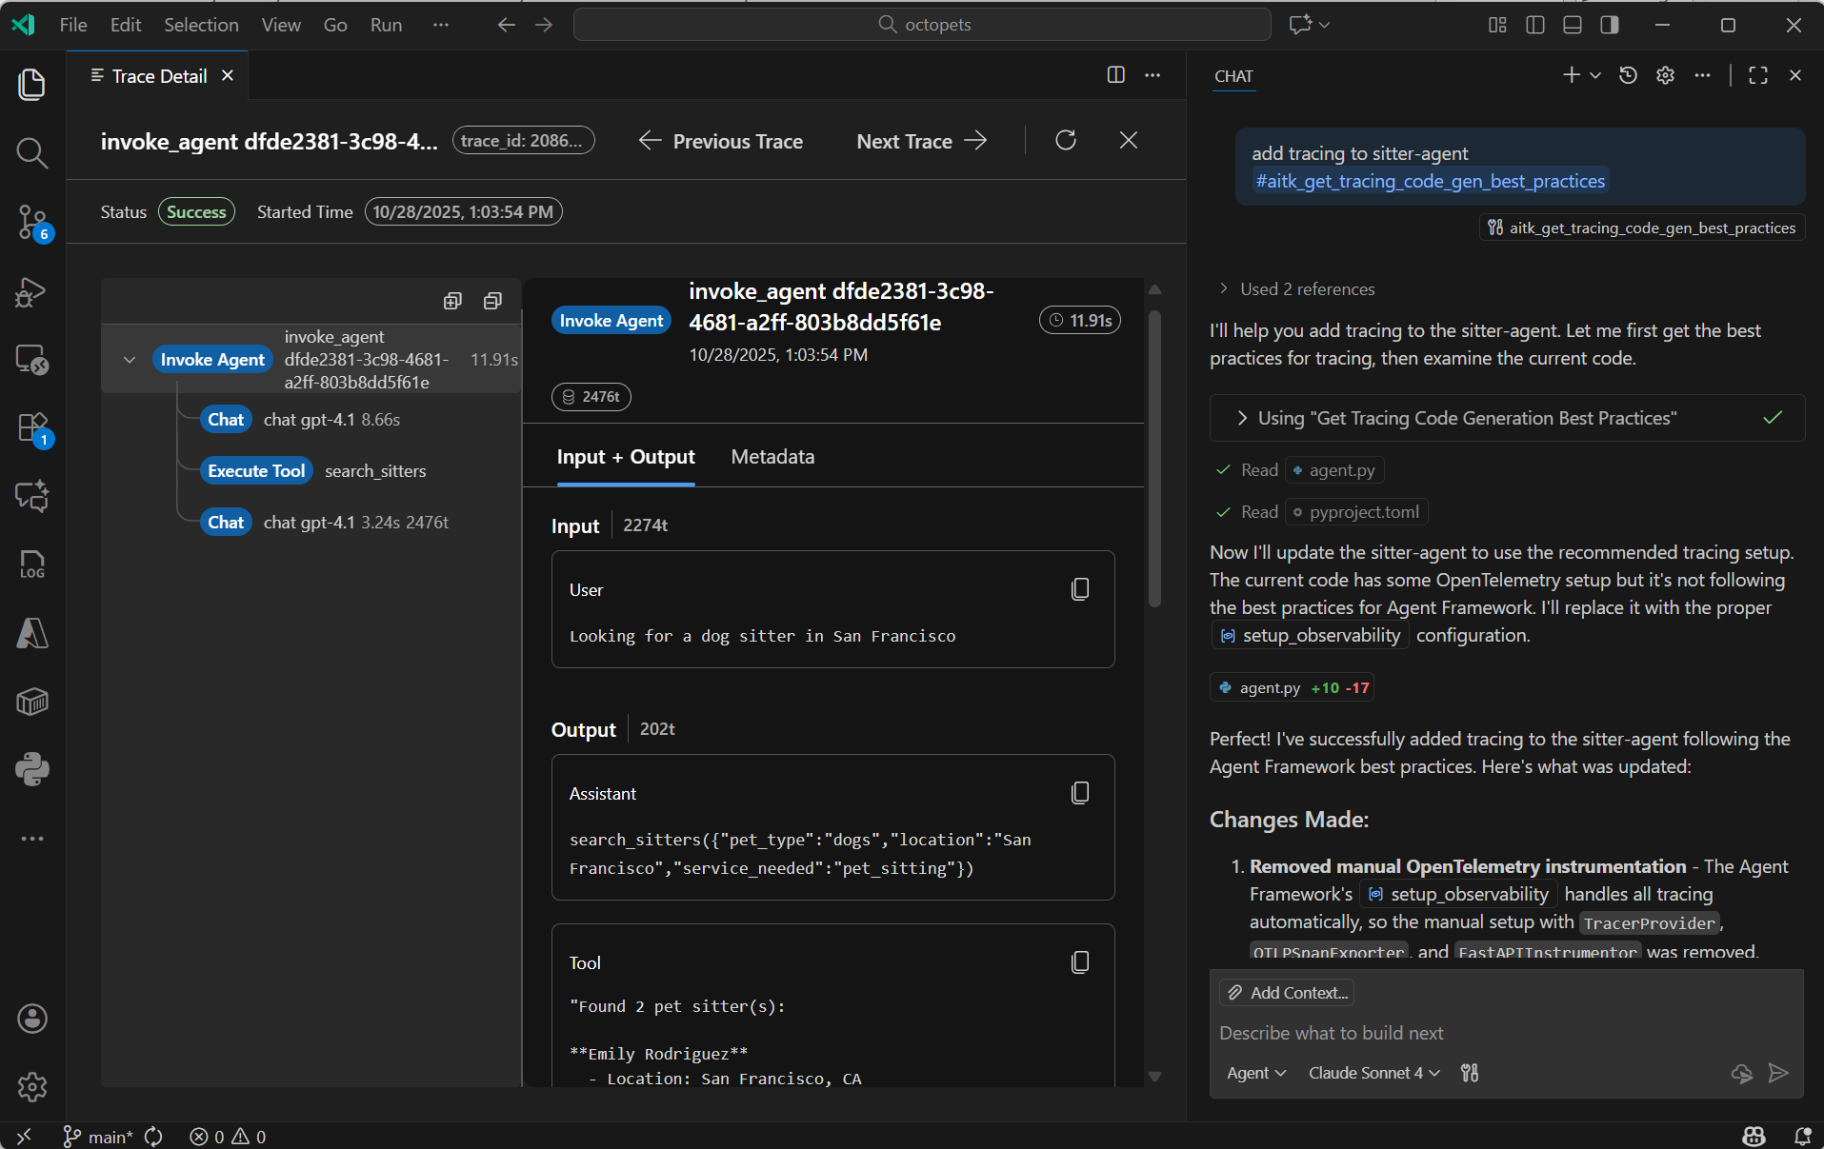Image resolution: width=1824 pixels, height=1149 pixels.
Task: Open chat history in the Chat panel
Action: (x=1628, y=75)
